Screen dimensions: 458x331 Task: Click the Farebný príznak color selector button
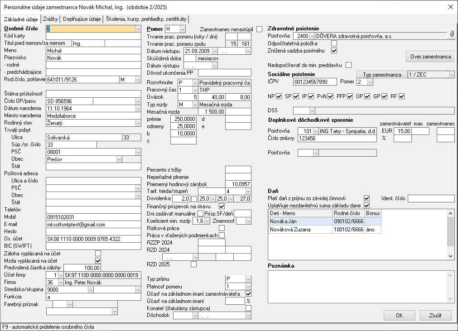click(x=69, y=304)
